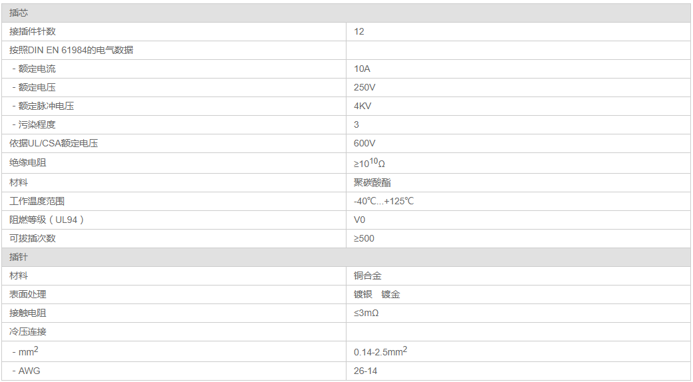
Task: Select the 绝缘电阻 row label
Action: pos(28,163)
